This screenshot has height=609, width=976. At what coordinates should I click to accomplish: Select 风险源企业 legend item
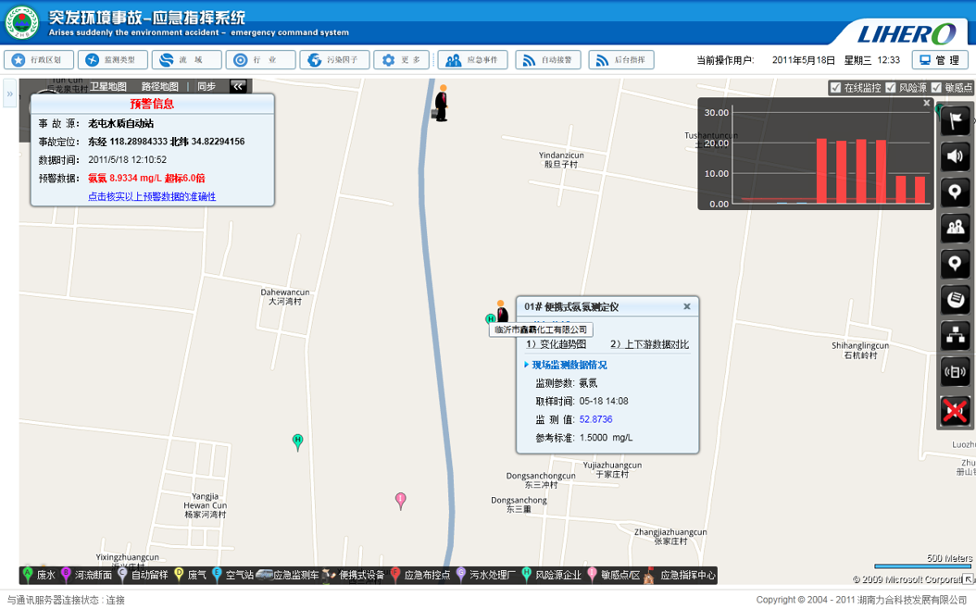tap(552, 576)
